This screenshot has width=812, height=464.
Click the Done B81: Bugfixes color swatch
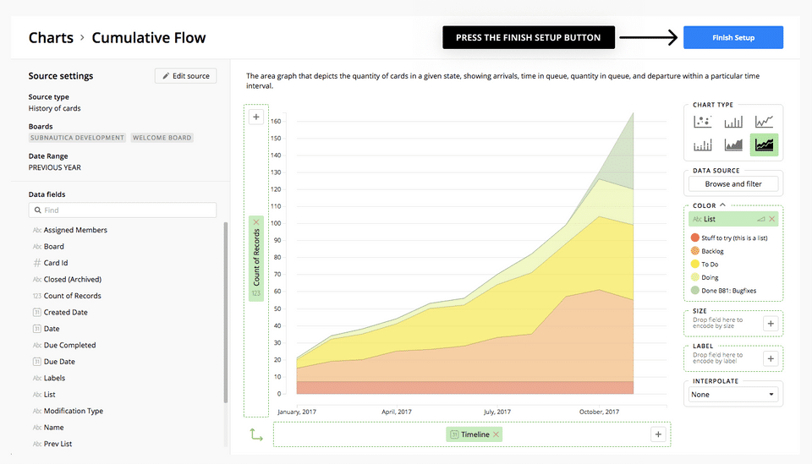[695, 291]
